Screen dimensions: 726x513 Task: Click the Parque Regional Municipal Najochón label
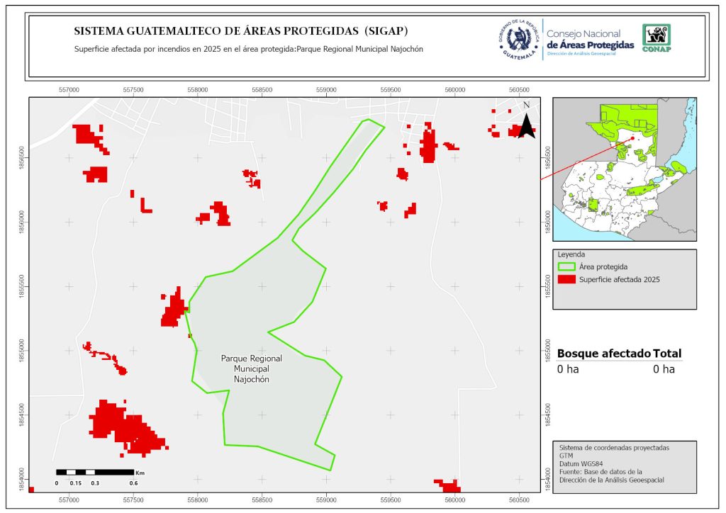click(252, 369)
